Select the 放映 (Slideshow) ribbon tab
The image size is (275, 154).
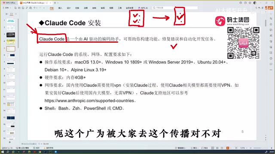pos(94,8)
